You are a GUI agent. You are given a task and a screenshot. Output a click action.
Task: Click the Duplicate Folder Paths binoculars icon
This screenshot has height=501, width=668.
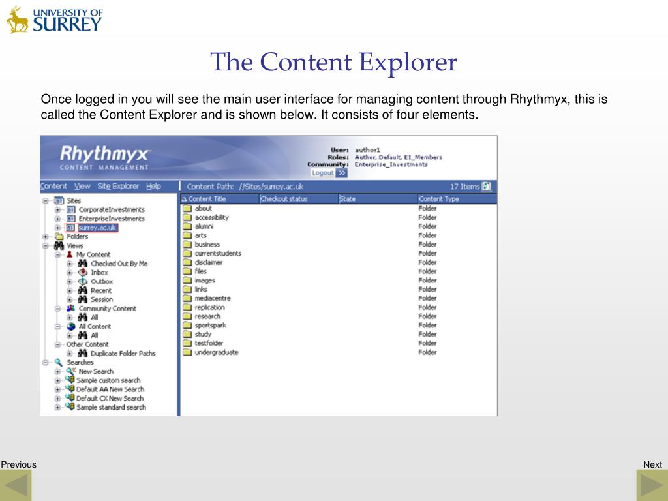tap(83, 353)
